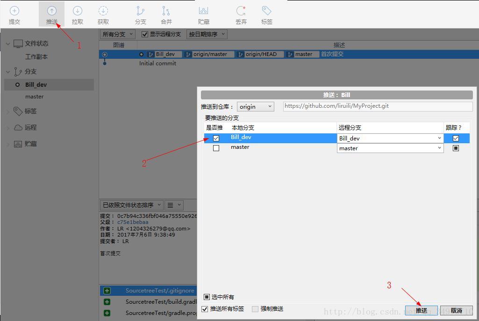The height and width of the screenshot is (321, 479).
Task: Open parent commit link c75e1bebaa
Action: (133, 222)
